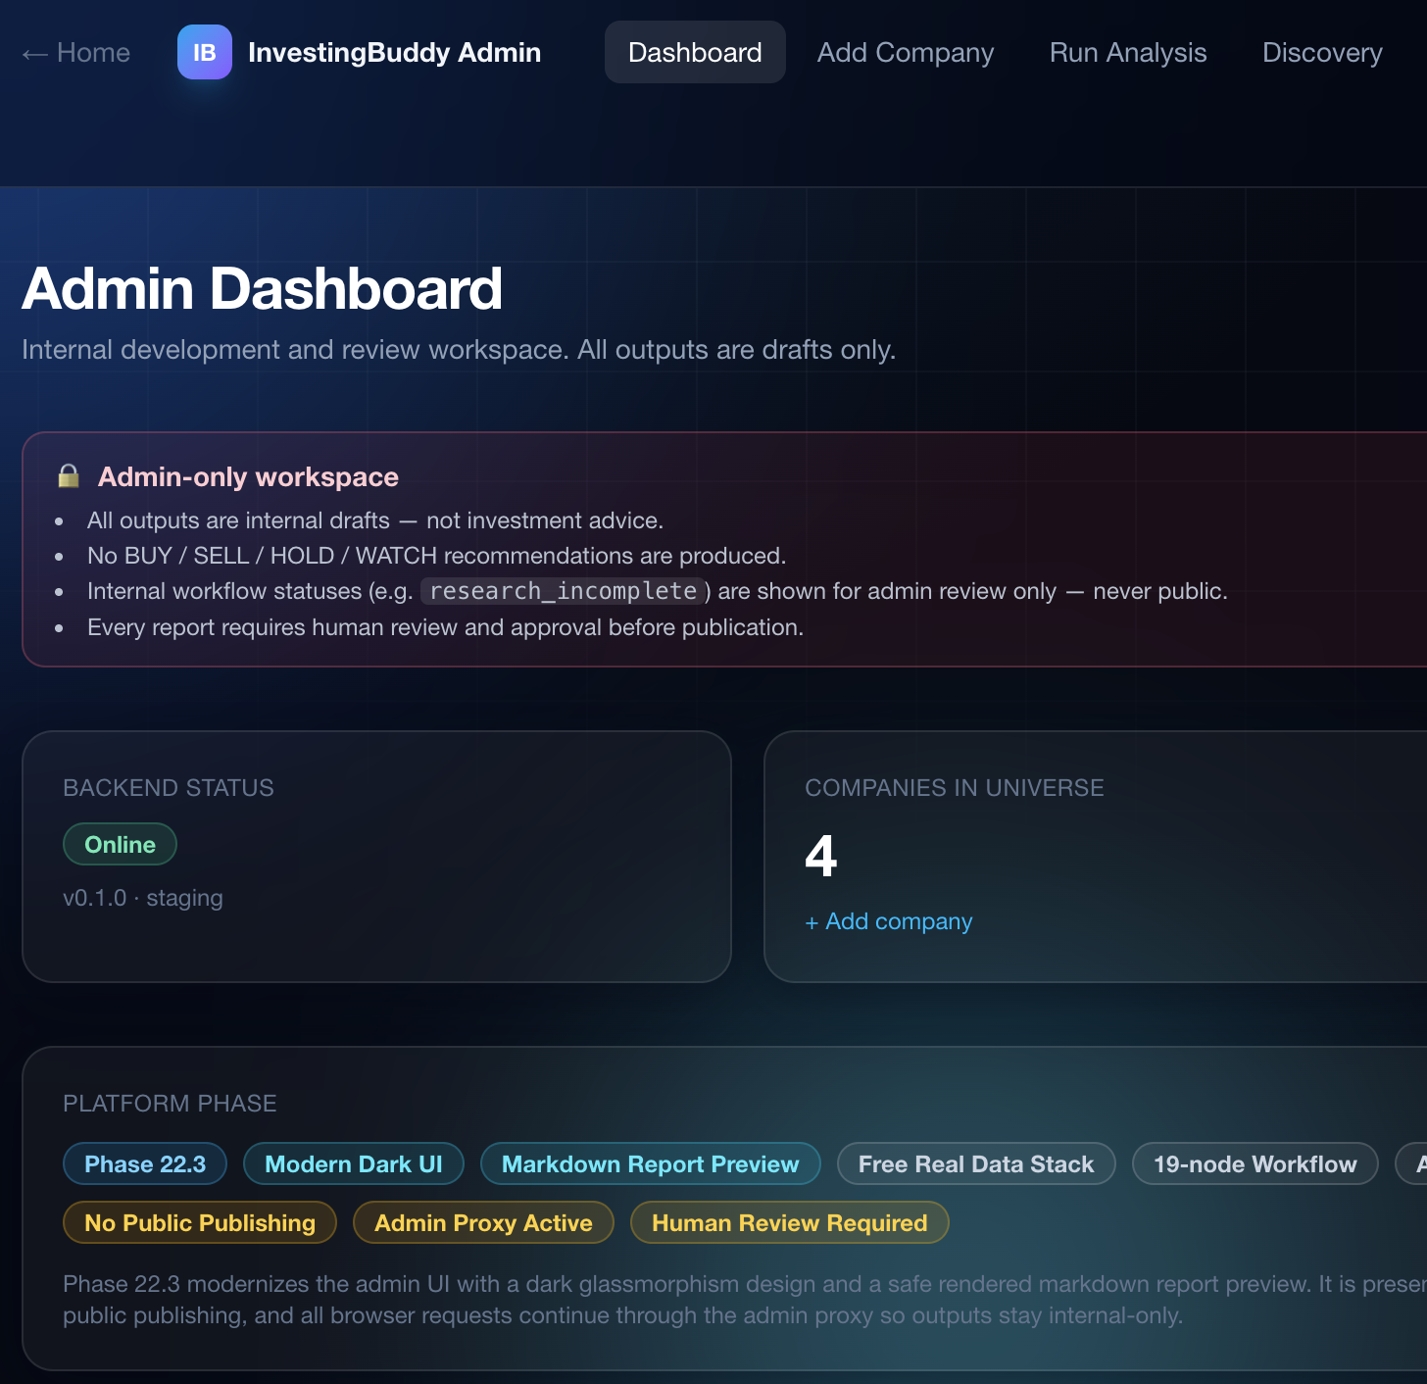Go back via the Home arrow link

tap(75, 52)
